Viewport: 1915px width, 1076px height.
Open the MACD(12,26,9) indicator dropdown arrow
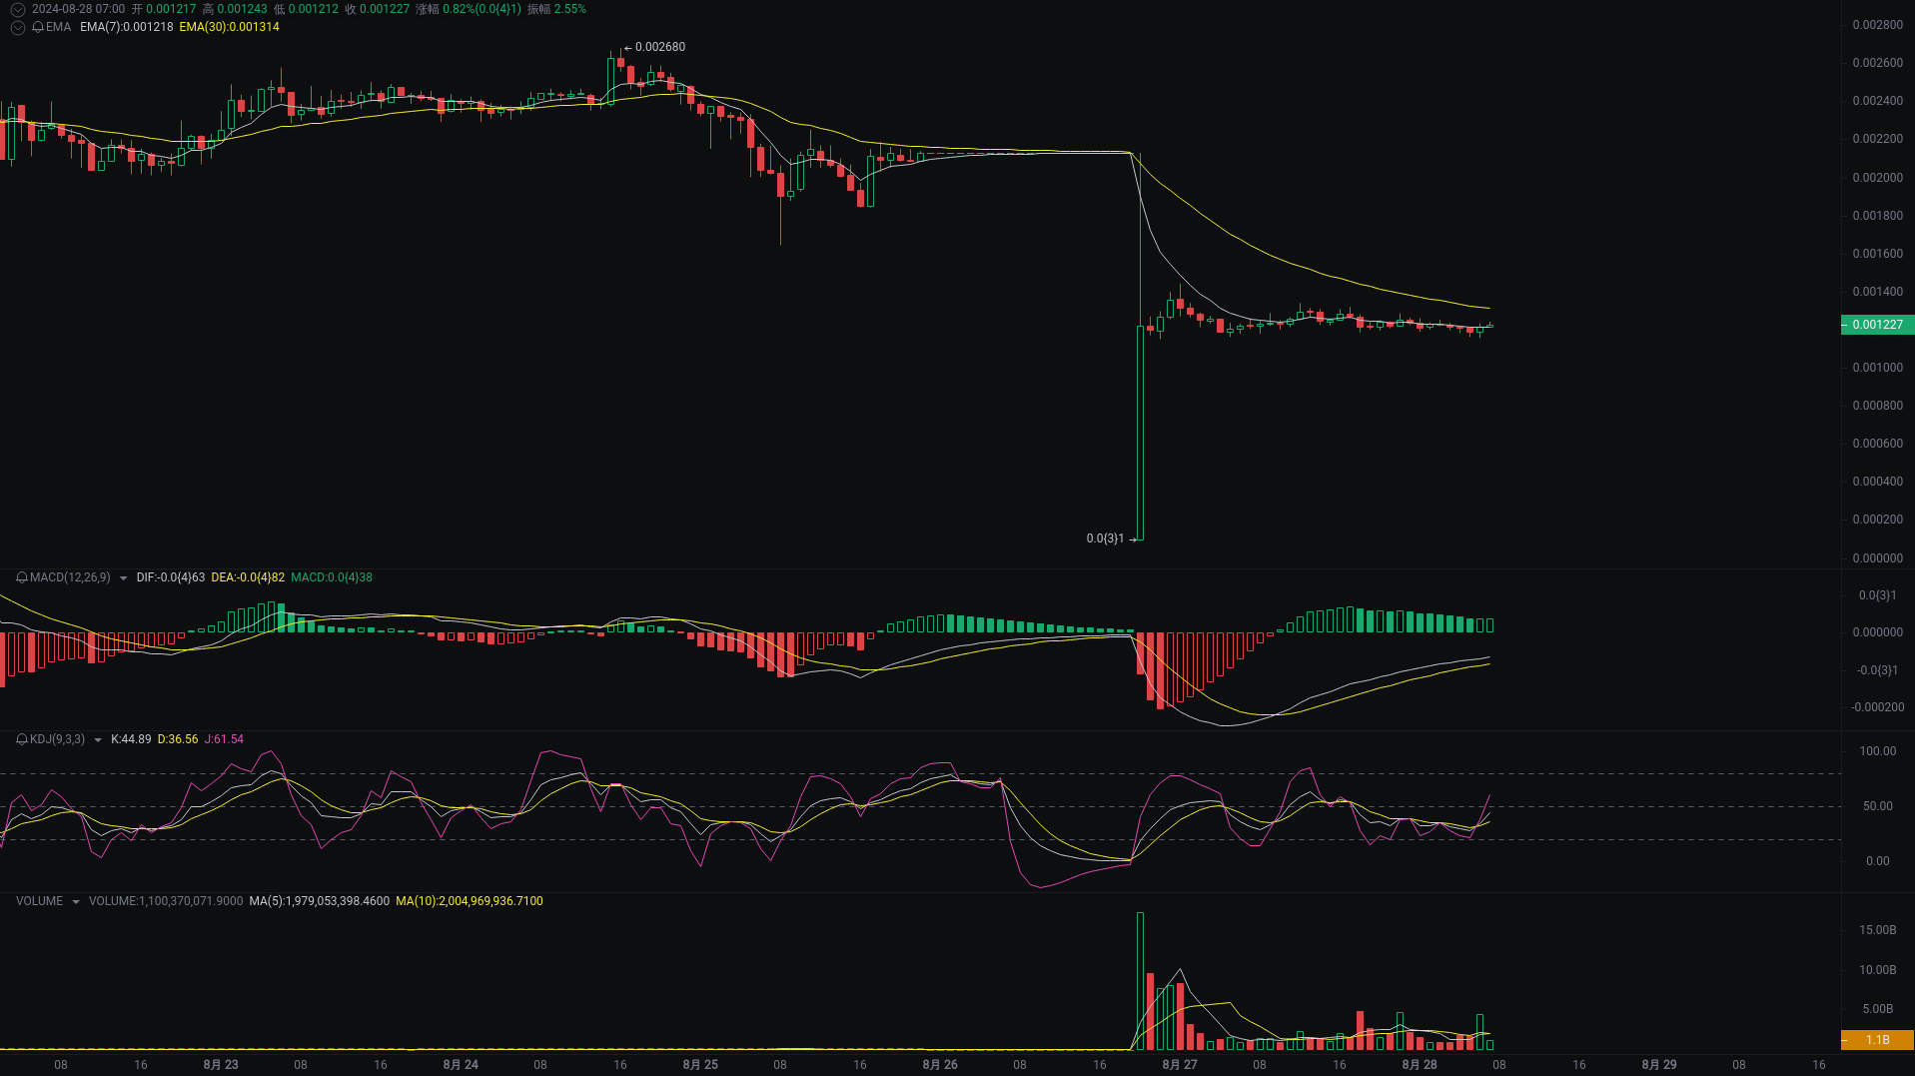point(123,578)
